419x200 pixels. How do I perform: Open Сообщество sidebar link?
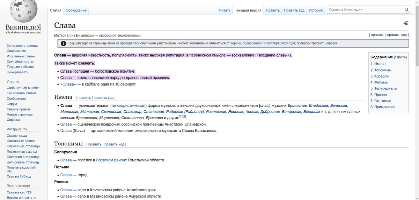pos(16,98)
